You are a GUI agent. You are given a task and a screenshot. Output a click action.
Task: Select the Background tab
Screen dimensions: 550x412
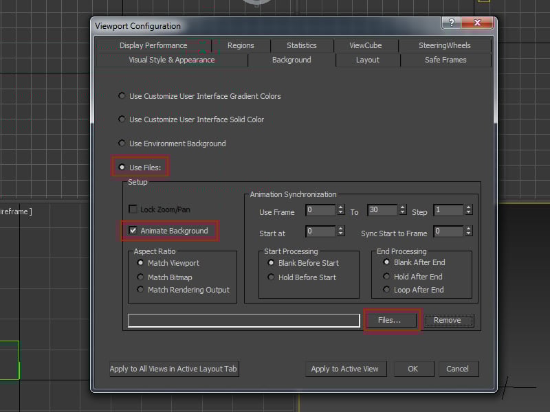pos(291,60)
